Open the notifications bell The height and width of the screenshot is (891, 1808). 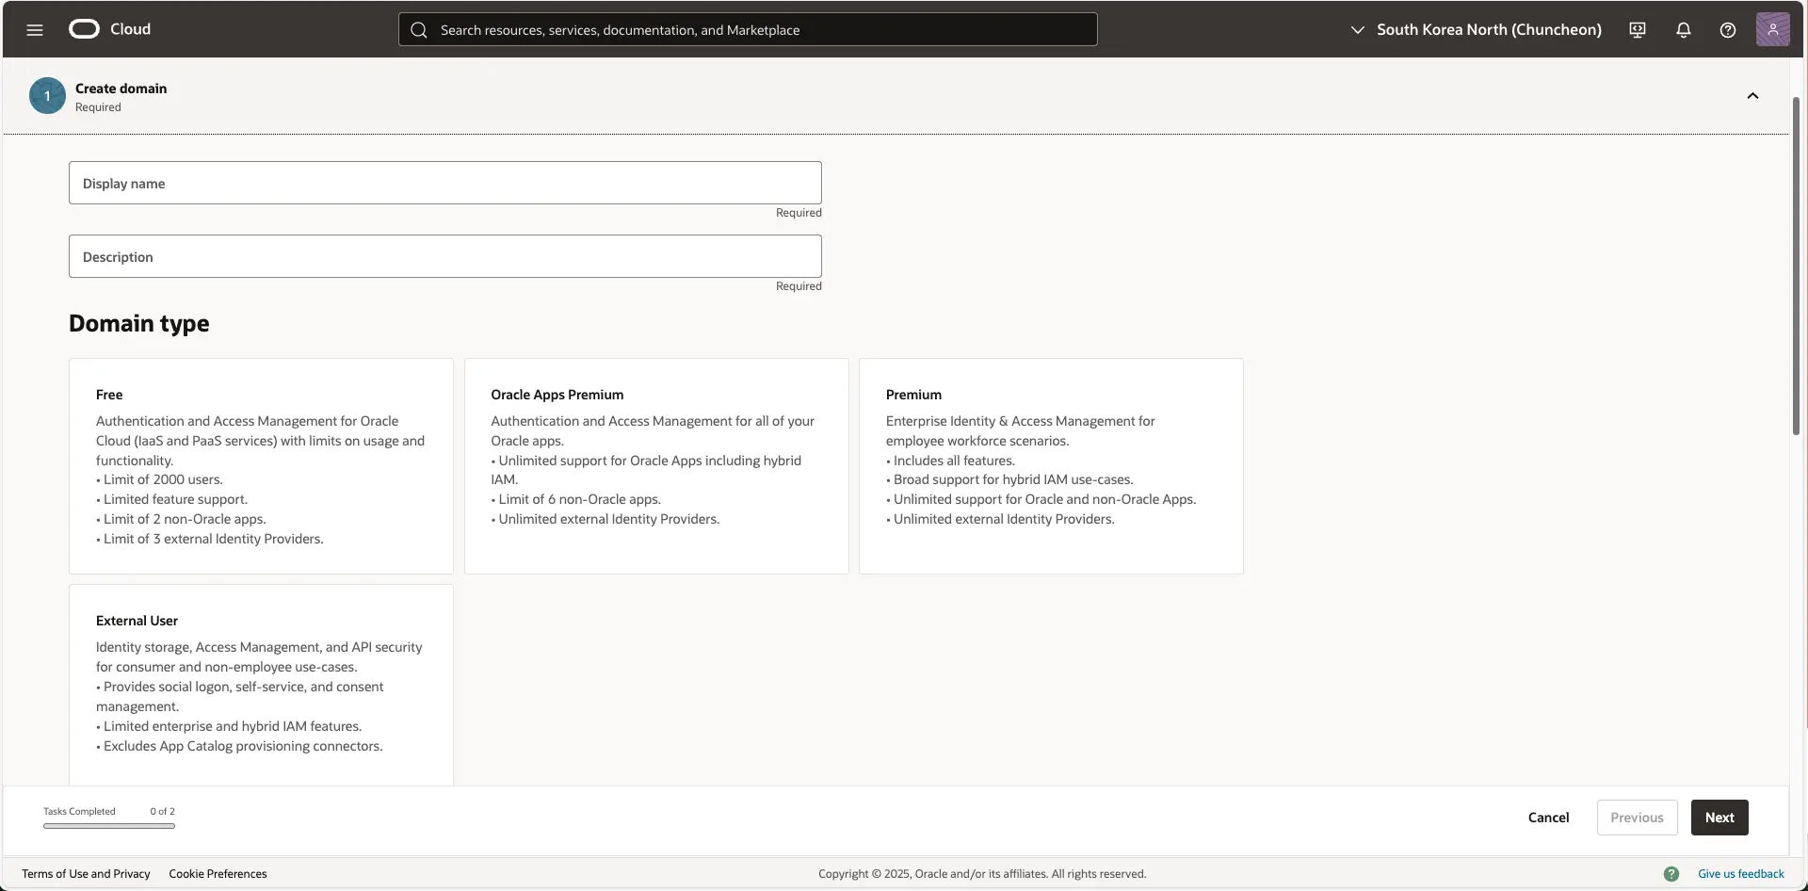pyautogui.click(x=1684, y=30)
